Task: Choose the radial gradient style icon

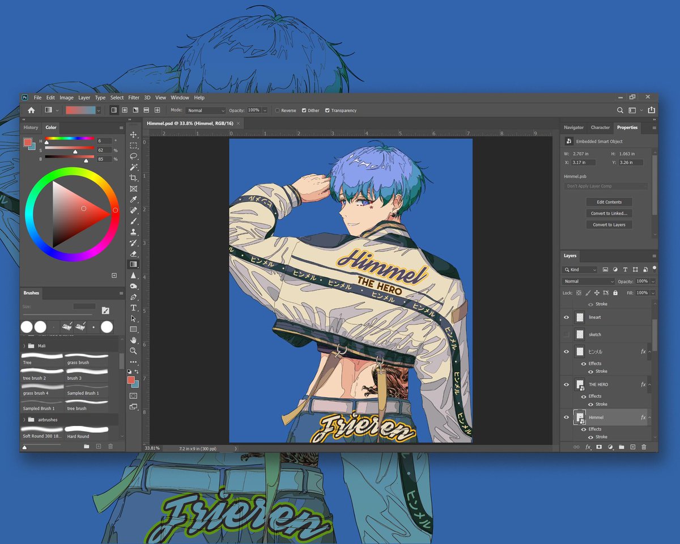Action: pos(125,110)
